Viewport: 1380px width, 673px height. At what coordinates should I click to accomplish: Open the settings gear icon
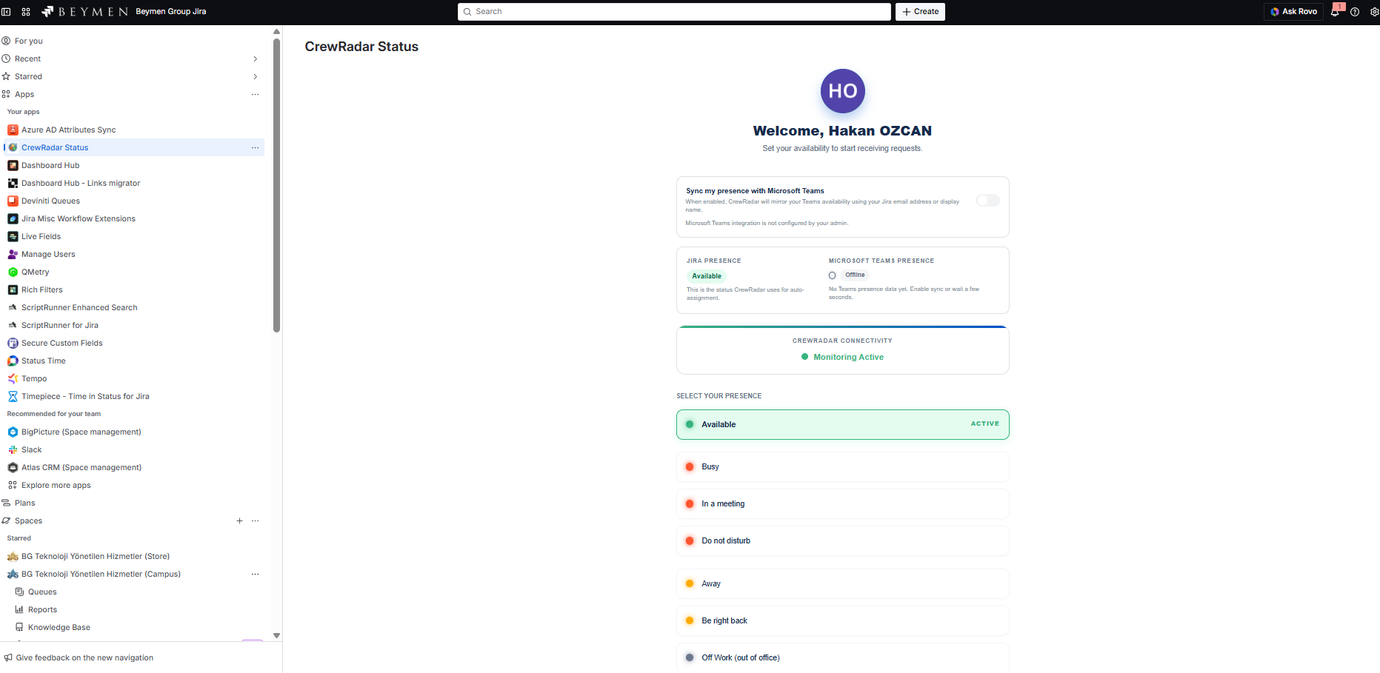click(1374, 12)
